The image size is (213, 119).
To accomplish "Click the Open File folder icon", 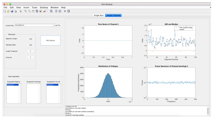I will click(8, 11).
